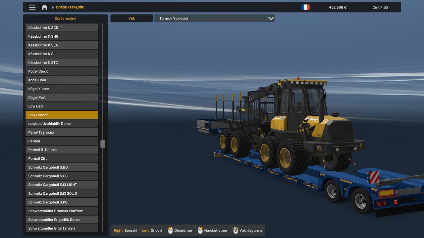Choose Schmitz Cargobull S.CS
Screen dimensions: 424x238
(x=62, y=176)
